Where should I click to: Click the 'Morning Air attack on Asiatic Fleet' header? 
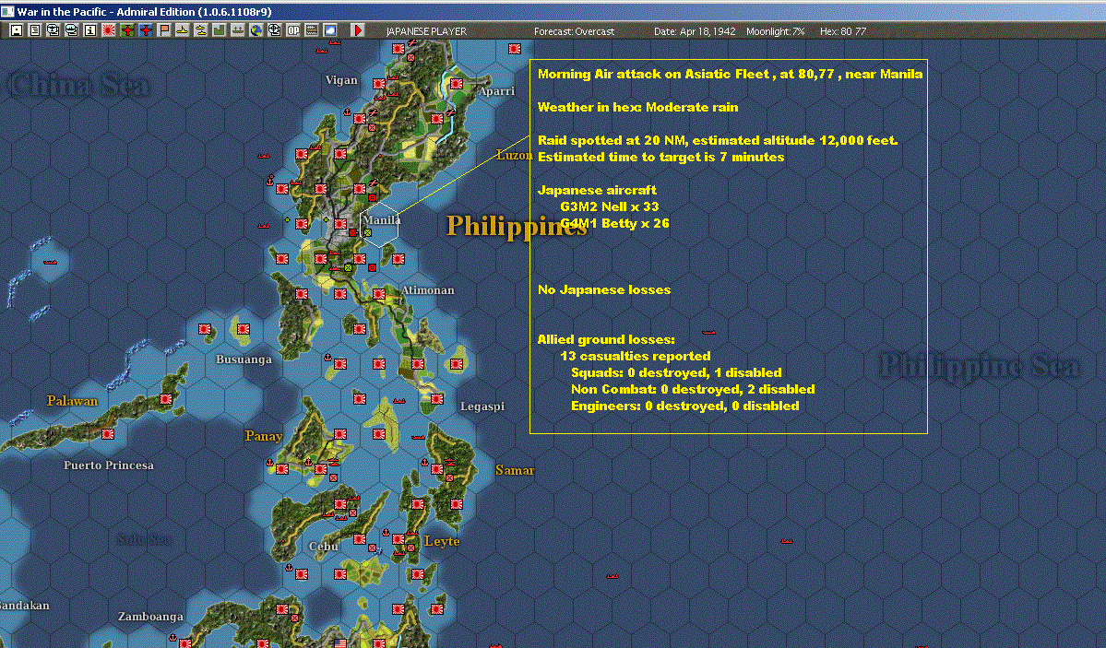coord(730,74)
